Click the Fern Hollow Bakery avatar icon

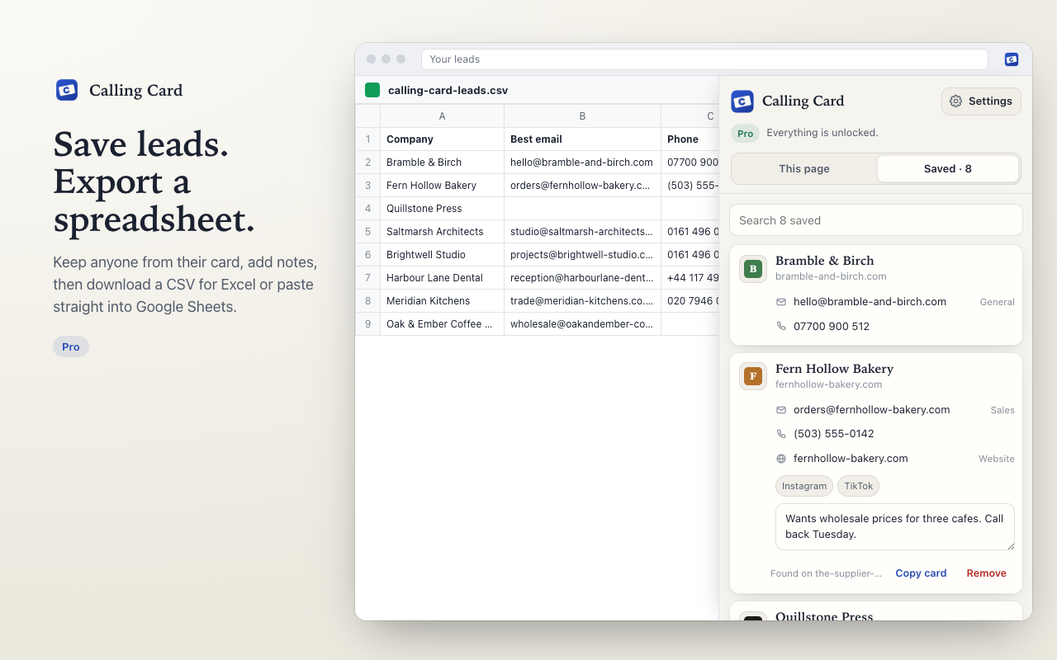tap(753, 377)
